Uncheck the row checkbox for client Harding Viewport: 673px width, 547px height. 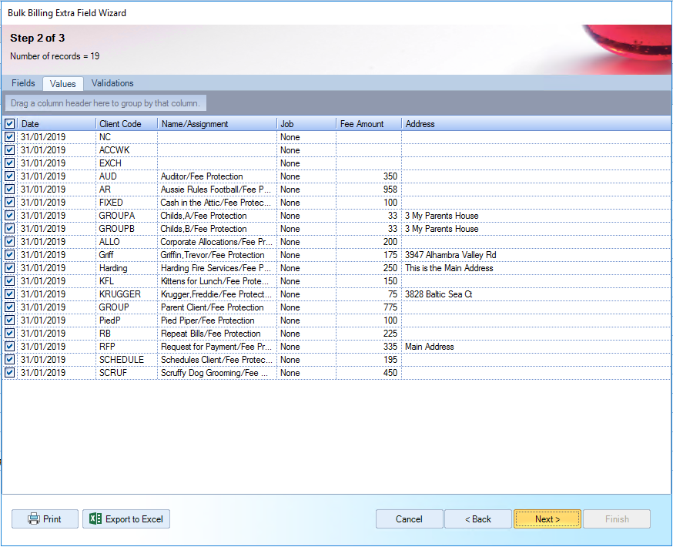9,268
